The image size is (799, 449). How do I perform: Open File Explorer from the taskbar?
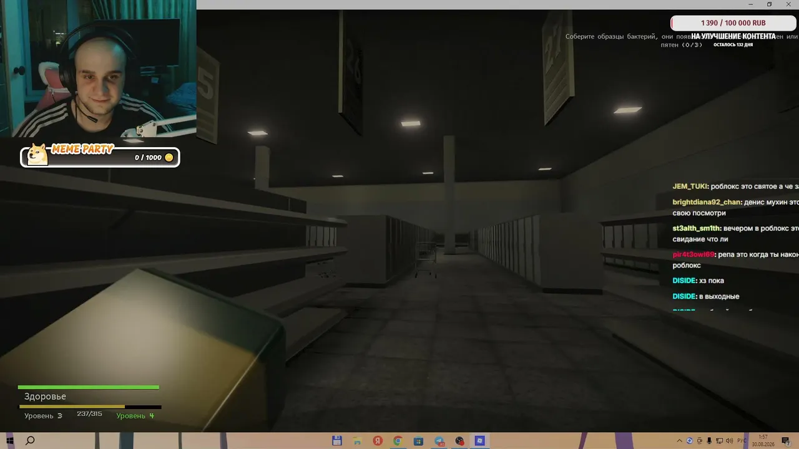click(357, 441)
